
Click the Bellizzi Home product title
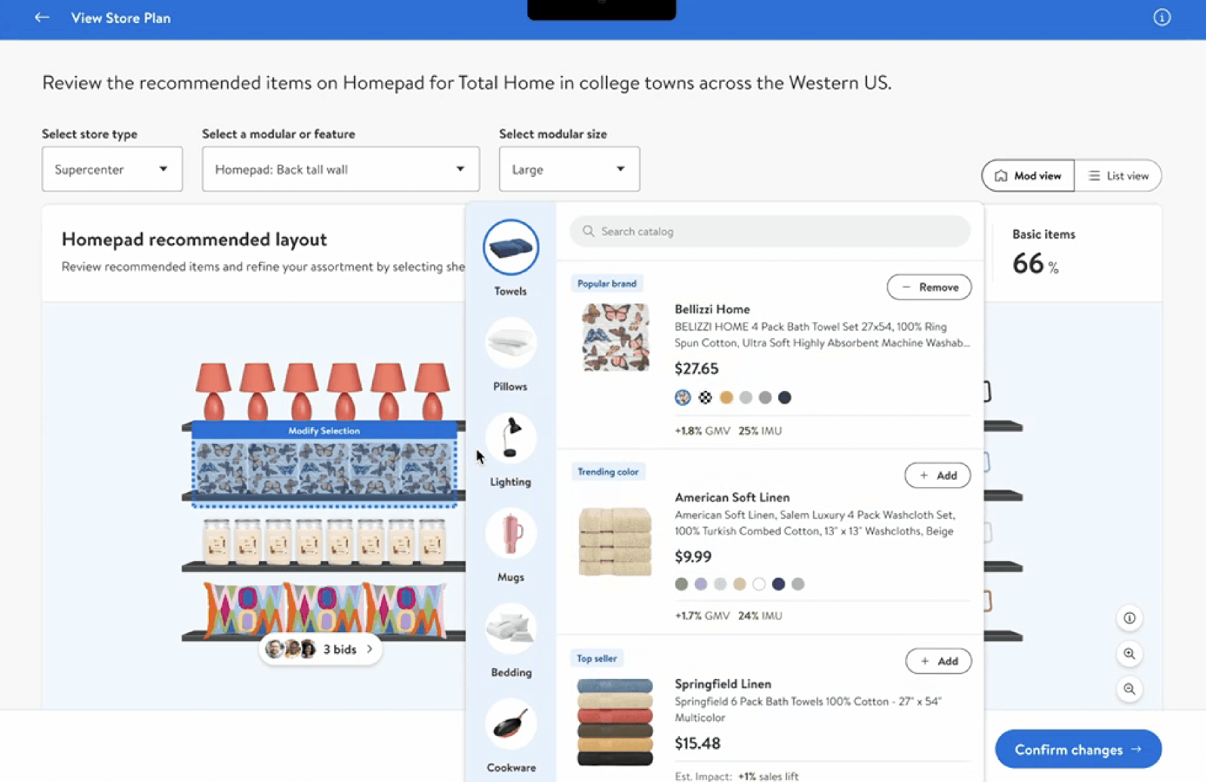click(x=712, y=309)
